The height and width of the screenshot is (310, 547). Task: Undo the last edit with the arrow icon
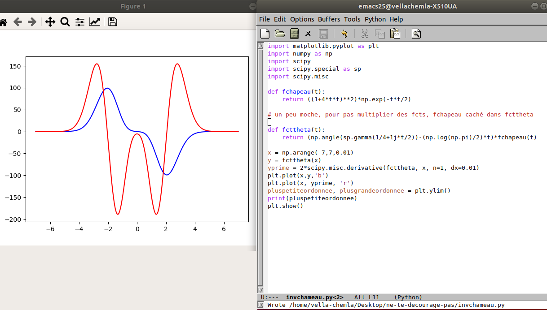point(344,34)
